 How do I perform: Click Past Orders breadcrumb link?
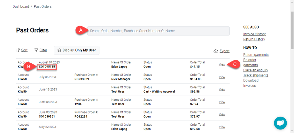[43, 6]
